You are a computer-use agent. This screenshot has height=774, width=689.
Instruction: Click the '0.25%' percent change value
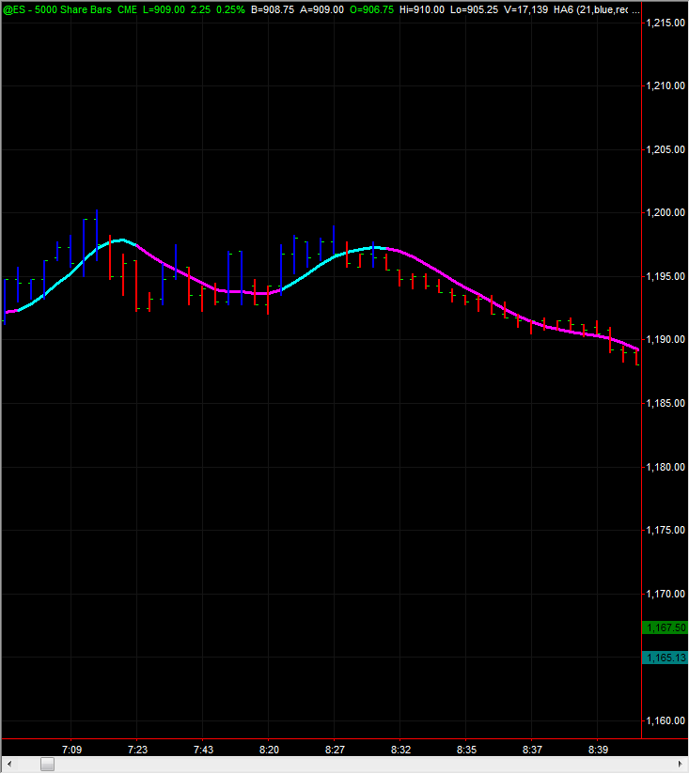click(x=230, y=9)
